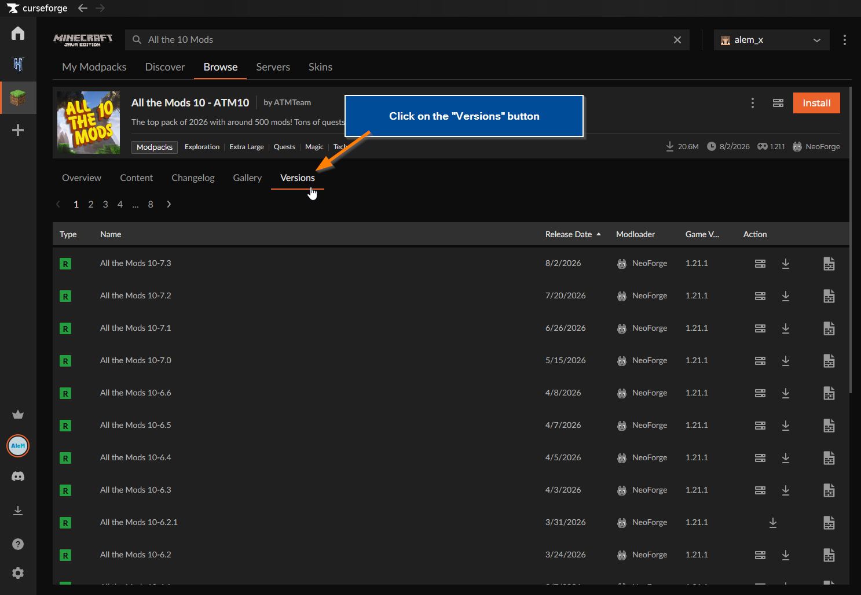Switch to My Modpacks tab
The image size is (861, 595).
[94, 67]
